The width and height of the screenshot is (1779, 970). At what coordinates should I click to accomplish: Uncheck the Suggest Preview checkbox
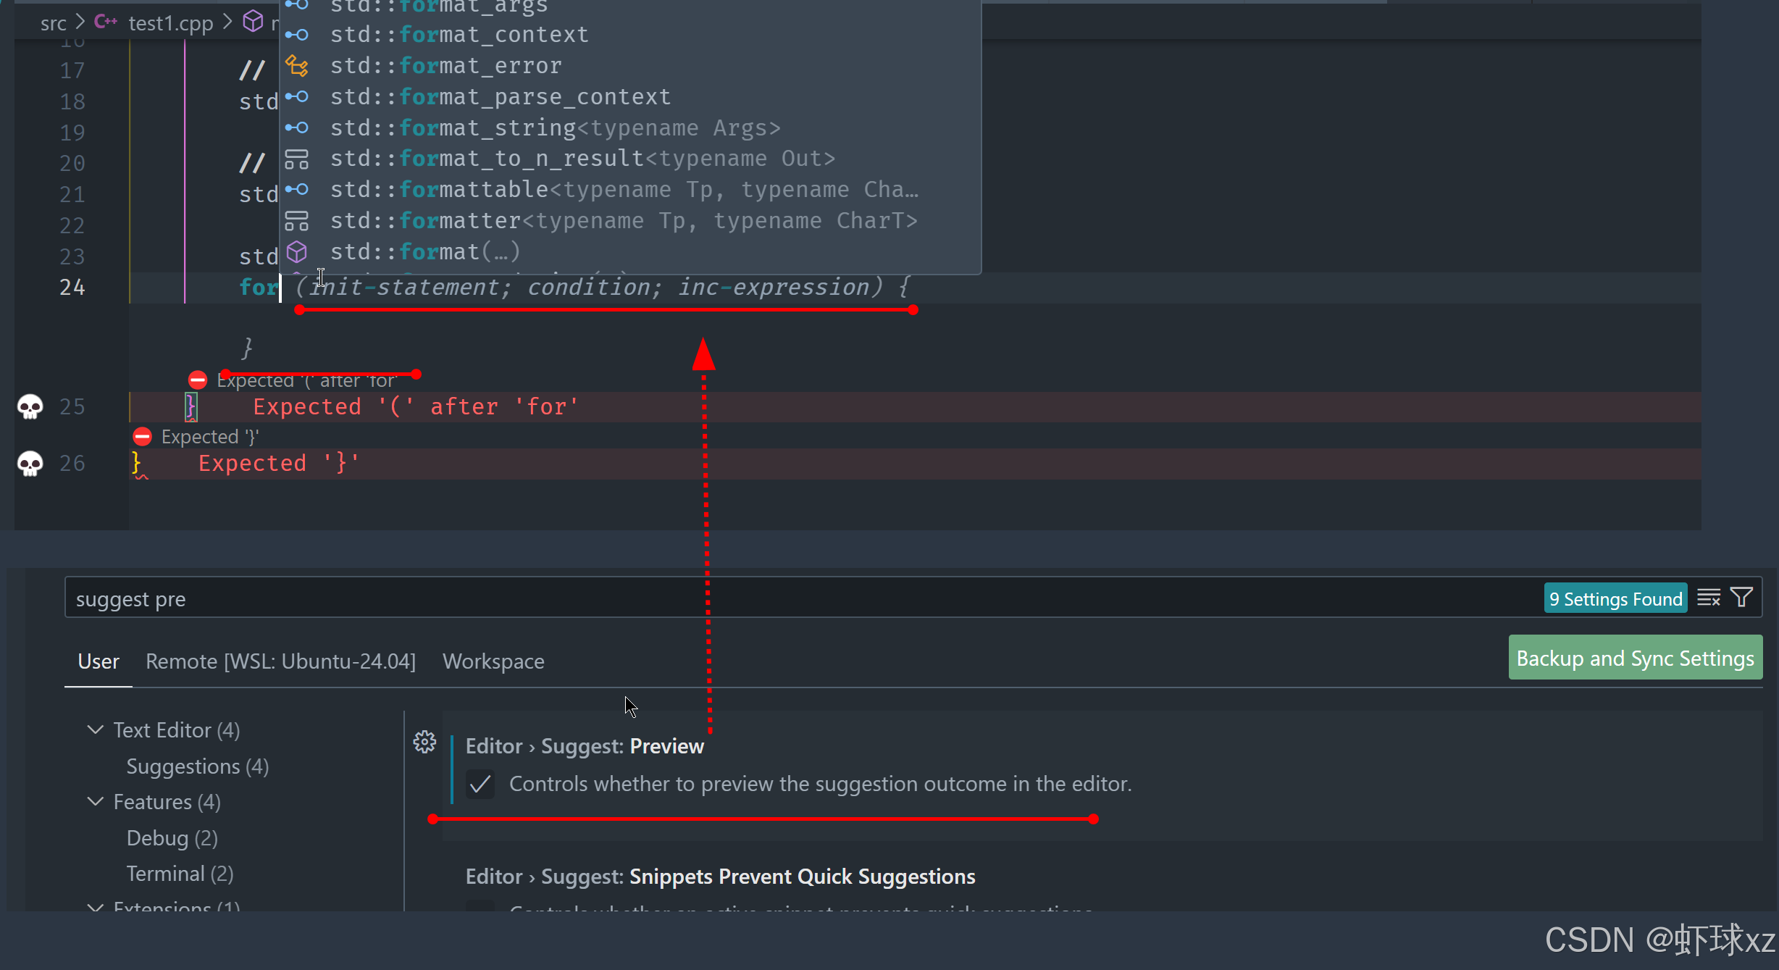click(480, 785)
